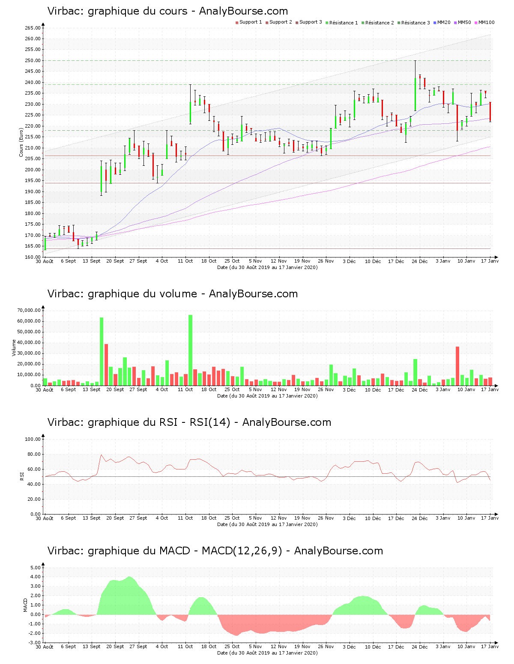The width and height of the screenshot is (514, 664).
Task: Click '18 Oct' on RSI chart date axis
Action: click(x=209, y=518)
